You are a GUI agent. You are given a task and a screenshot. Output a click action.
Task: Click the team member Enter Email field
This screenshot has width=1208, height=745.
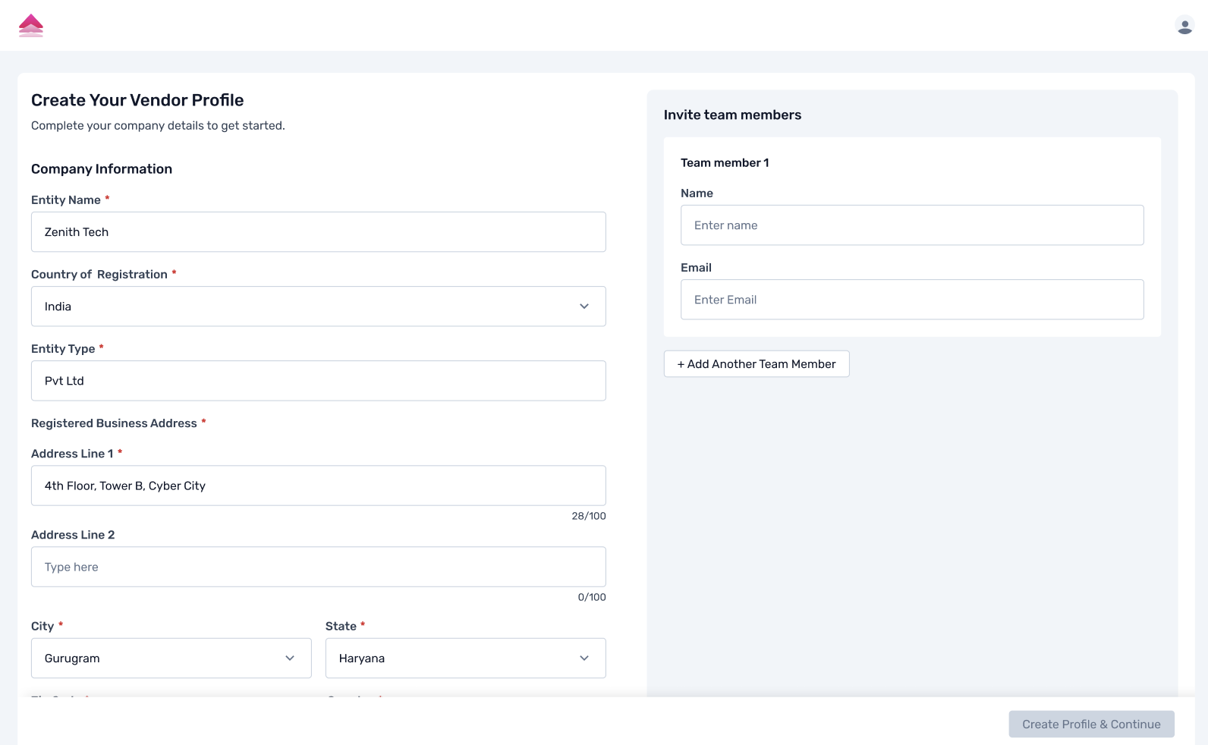pyautogui.click(x=911, y=300)
